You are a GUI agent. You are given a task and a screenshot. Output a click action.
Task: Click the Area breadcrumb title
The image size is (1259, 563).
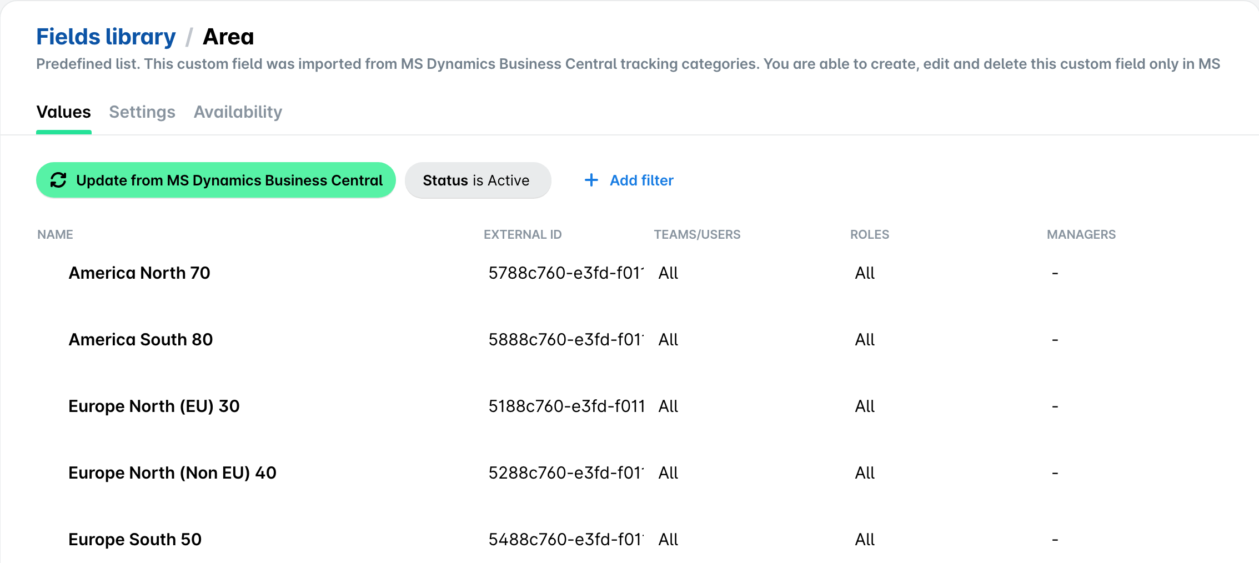pyautogui.click(x=228, y=37)
